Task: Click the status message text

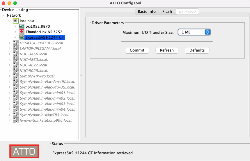Action: (x=93, y=153)
